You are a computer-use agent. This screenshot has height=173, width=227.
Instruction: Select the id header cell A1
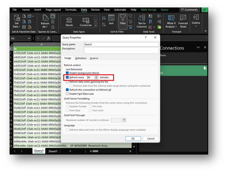tap(37, 49)
